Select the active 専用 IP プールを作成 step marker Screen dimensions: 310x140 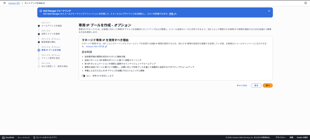pyautogui.click(x=39, y=50)
